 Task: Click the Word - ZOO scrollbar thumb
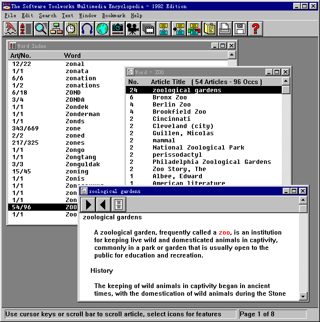coord(286,89)
